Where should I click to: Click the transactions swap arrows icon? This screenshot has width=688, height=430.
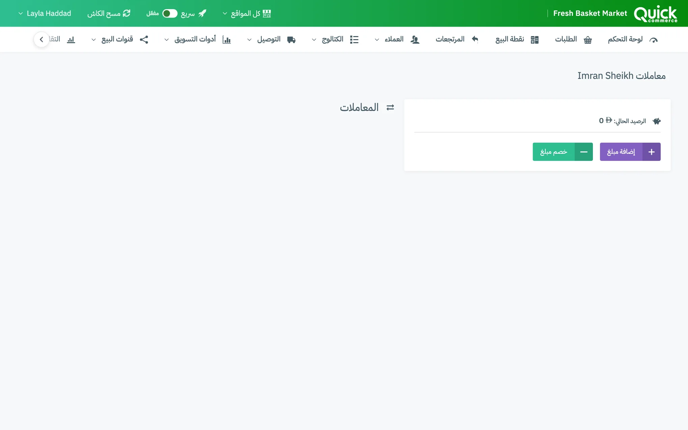(x=390, y=108)
